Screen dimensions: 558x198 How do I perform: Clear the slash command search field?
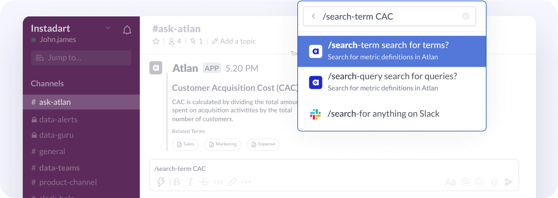point(465,16)
